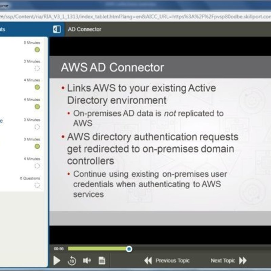Screen dimensions: 271x271
Task: Click the 00:56 elapsed time label
Action: point(59,249)
